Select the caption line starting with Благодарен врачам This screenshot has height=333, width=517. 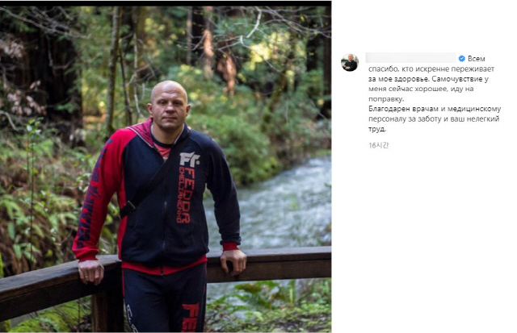435,109
